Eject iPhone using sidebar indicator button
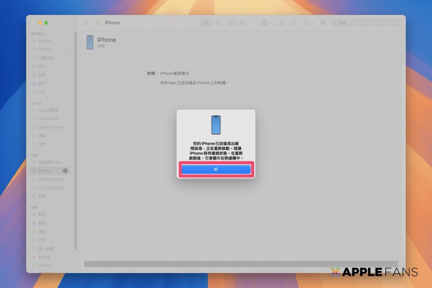 point(65,171)
